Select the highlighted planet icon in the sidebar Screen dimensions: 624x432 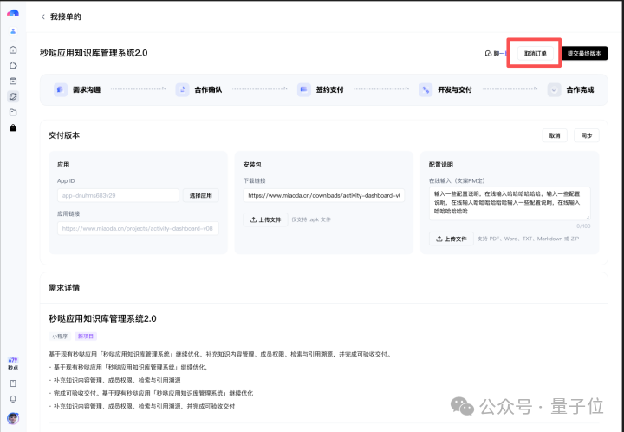(13, 96)
